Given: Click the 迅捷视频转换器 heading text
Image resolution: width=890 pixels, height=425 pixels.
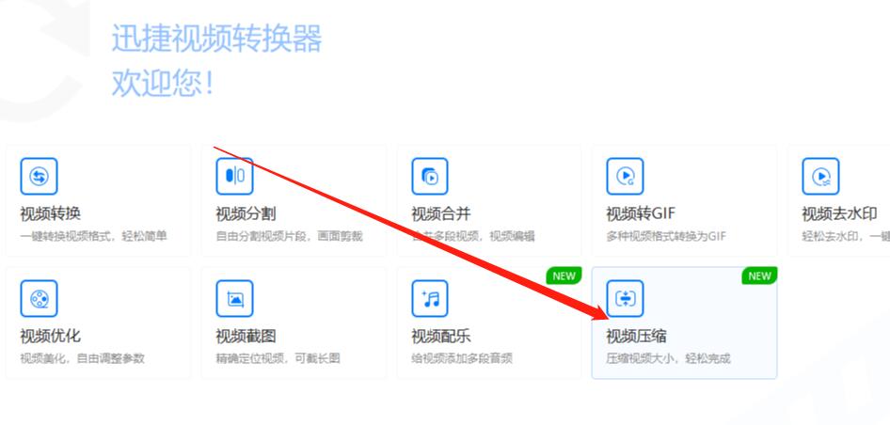Looking at the screenshot, I should 216,39.
